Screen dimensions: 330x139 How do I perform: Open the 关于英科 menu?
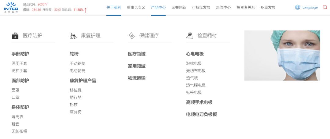pyautogui.click(x=114, y=7)
